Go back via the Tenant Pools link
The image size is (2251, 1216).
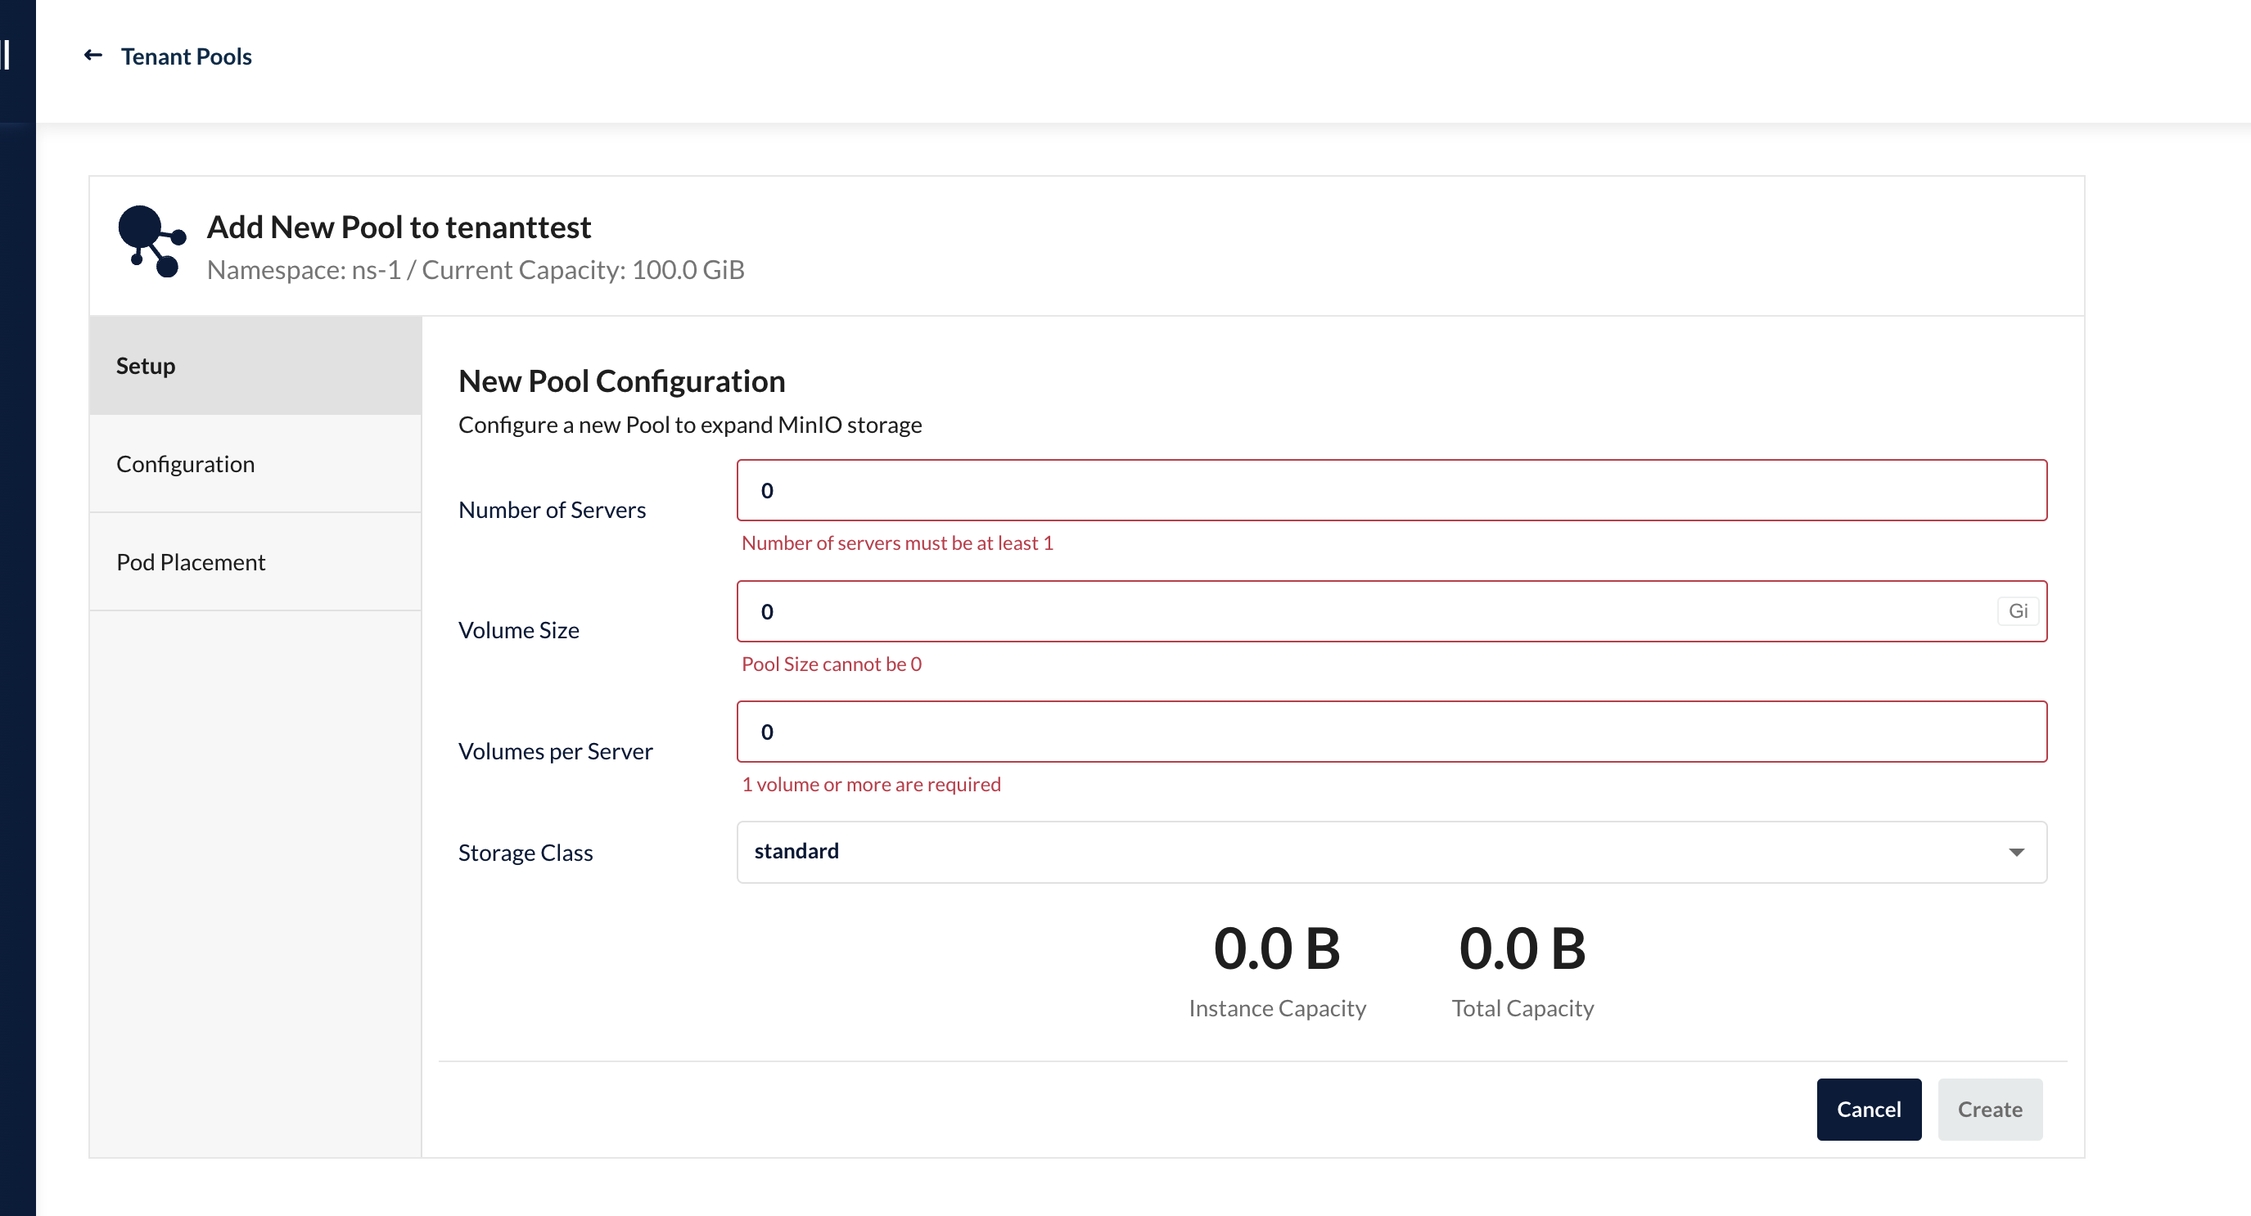click(x=186, y=56)
